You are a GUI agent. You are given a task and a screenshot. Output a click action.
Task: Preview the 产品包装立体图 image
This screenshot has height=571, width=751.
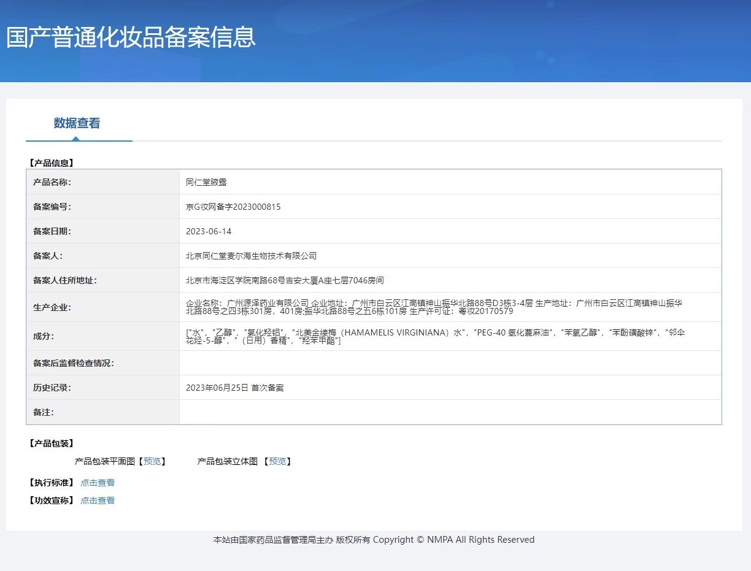[277, 461]
